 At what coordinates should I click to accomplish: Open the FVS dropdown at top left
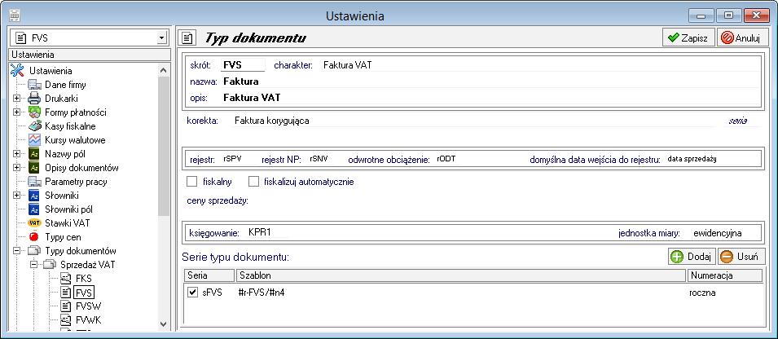click(x=160, y=37)
